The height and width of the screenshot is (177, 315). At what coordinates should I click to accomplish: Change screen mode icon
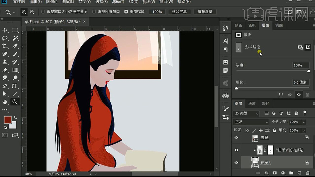pyautogui.click(x=15, y=135)
